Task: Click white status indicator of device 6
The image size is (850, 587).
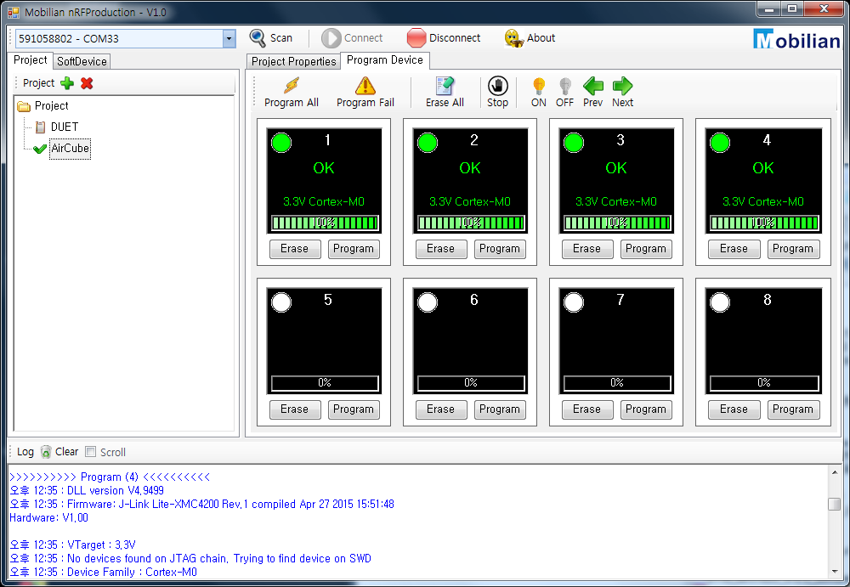Action: tap(428, 302)
